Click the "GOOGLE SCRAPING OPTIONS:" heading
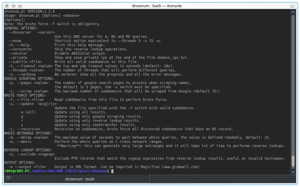 (29, 79)
